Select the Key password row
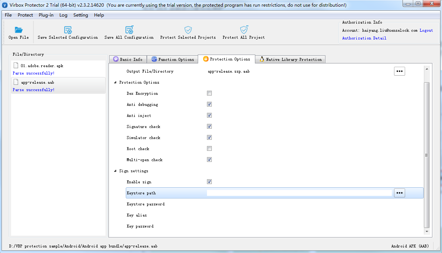Screen dimensions: 442x253 (x=274, y=226)
